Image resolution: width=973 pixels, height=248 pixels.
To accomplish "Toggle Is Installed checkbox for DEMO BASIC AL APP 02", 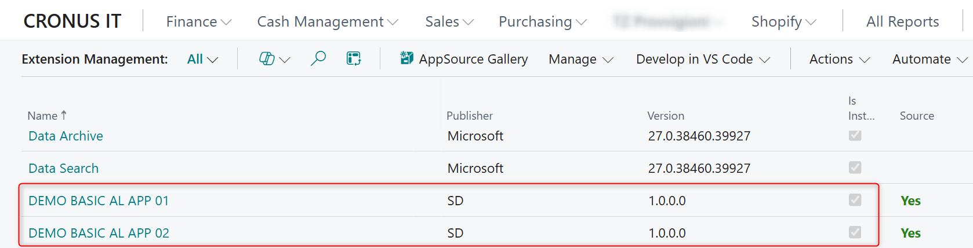I will 855,232.
